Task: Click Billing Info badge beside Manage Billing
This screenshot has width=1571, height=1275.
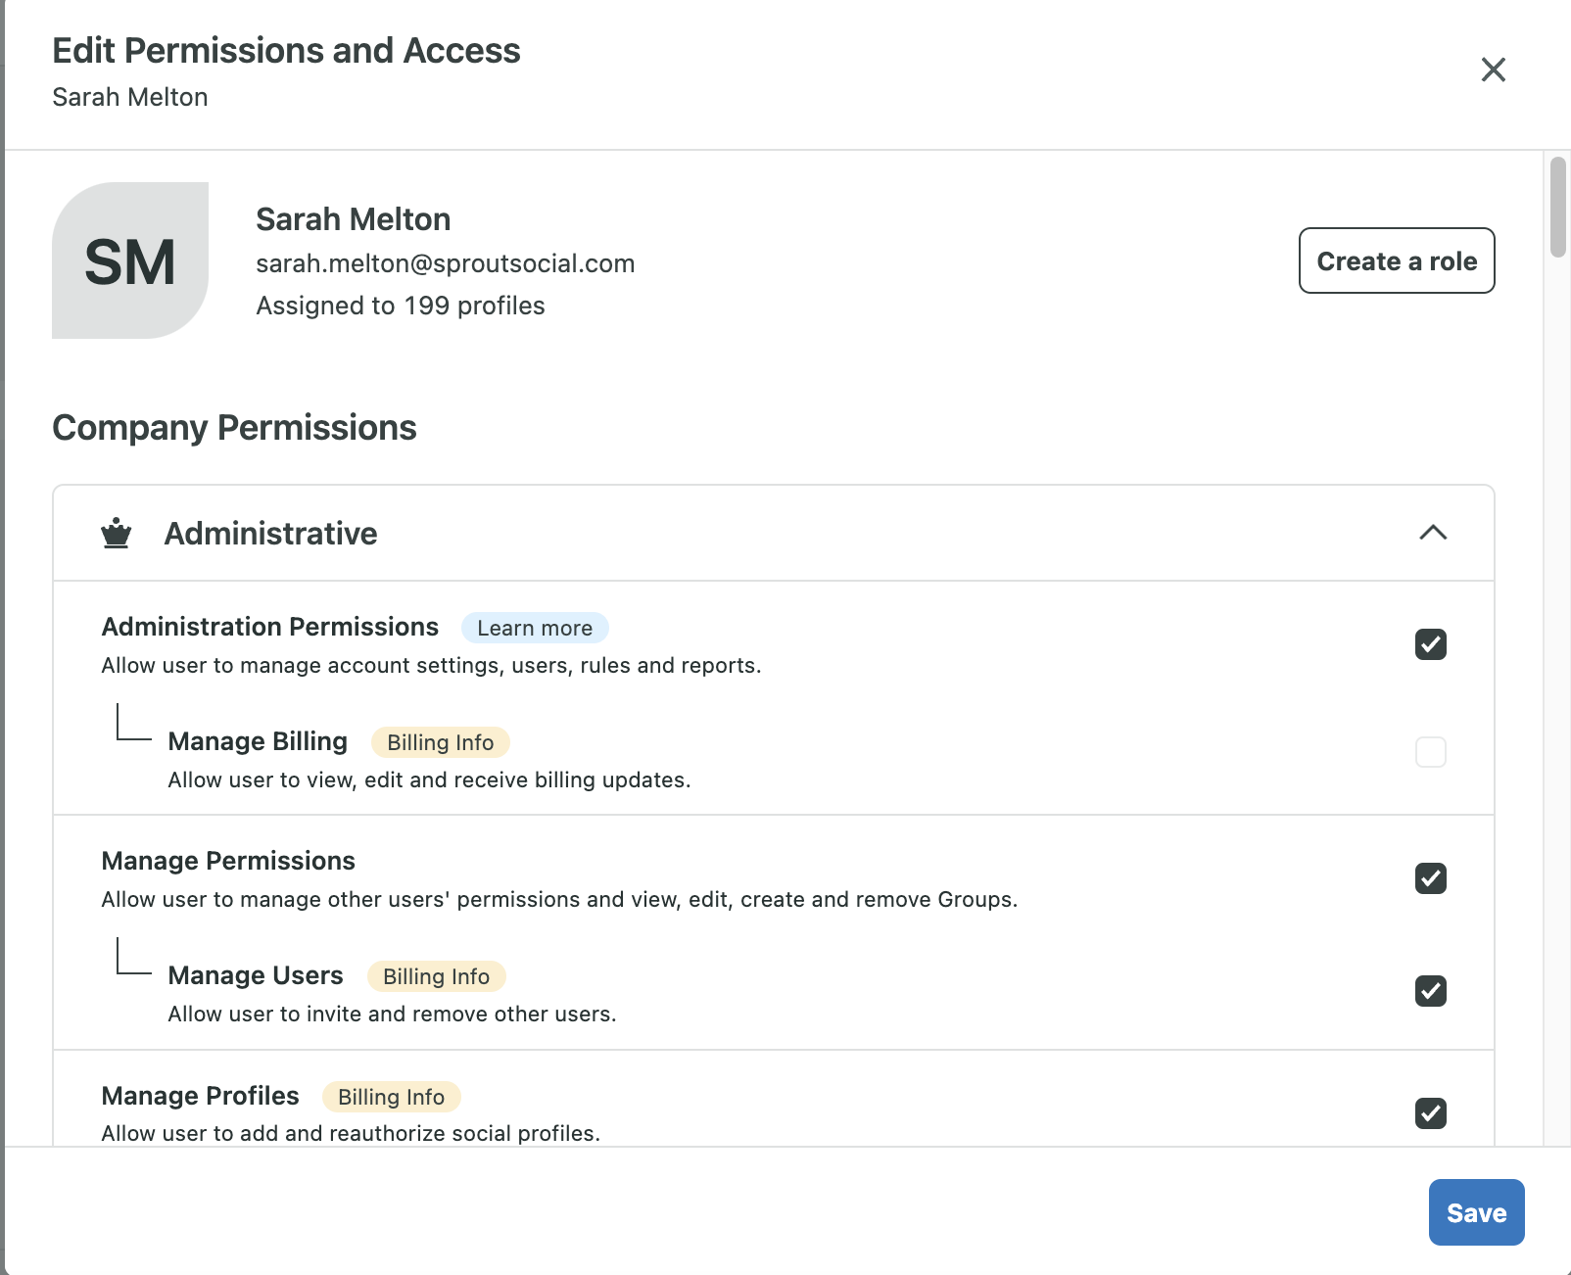Action: 441,742
